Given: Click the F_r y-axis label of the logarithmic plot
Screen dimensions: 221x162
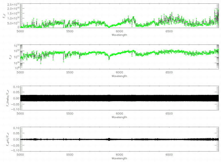Looking at the screenshot, I should click(x=3, y=57).
